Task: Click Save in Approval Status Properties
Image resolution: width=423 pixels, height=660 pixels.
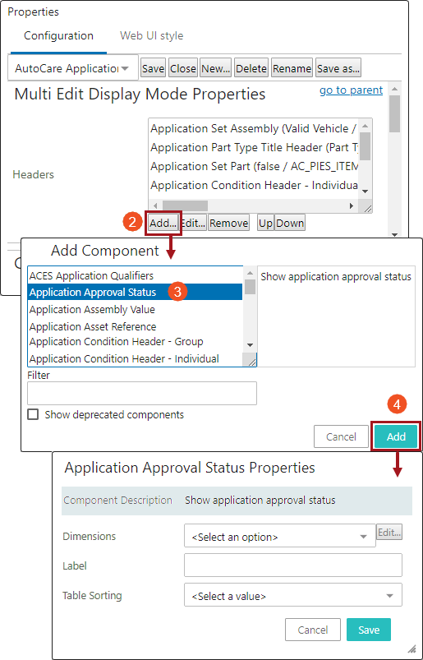Action: 369,630
